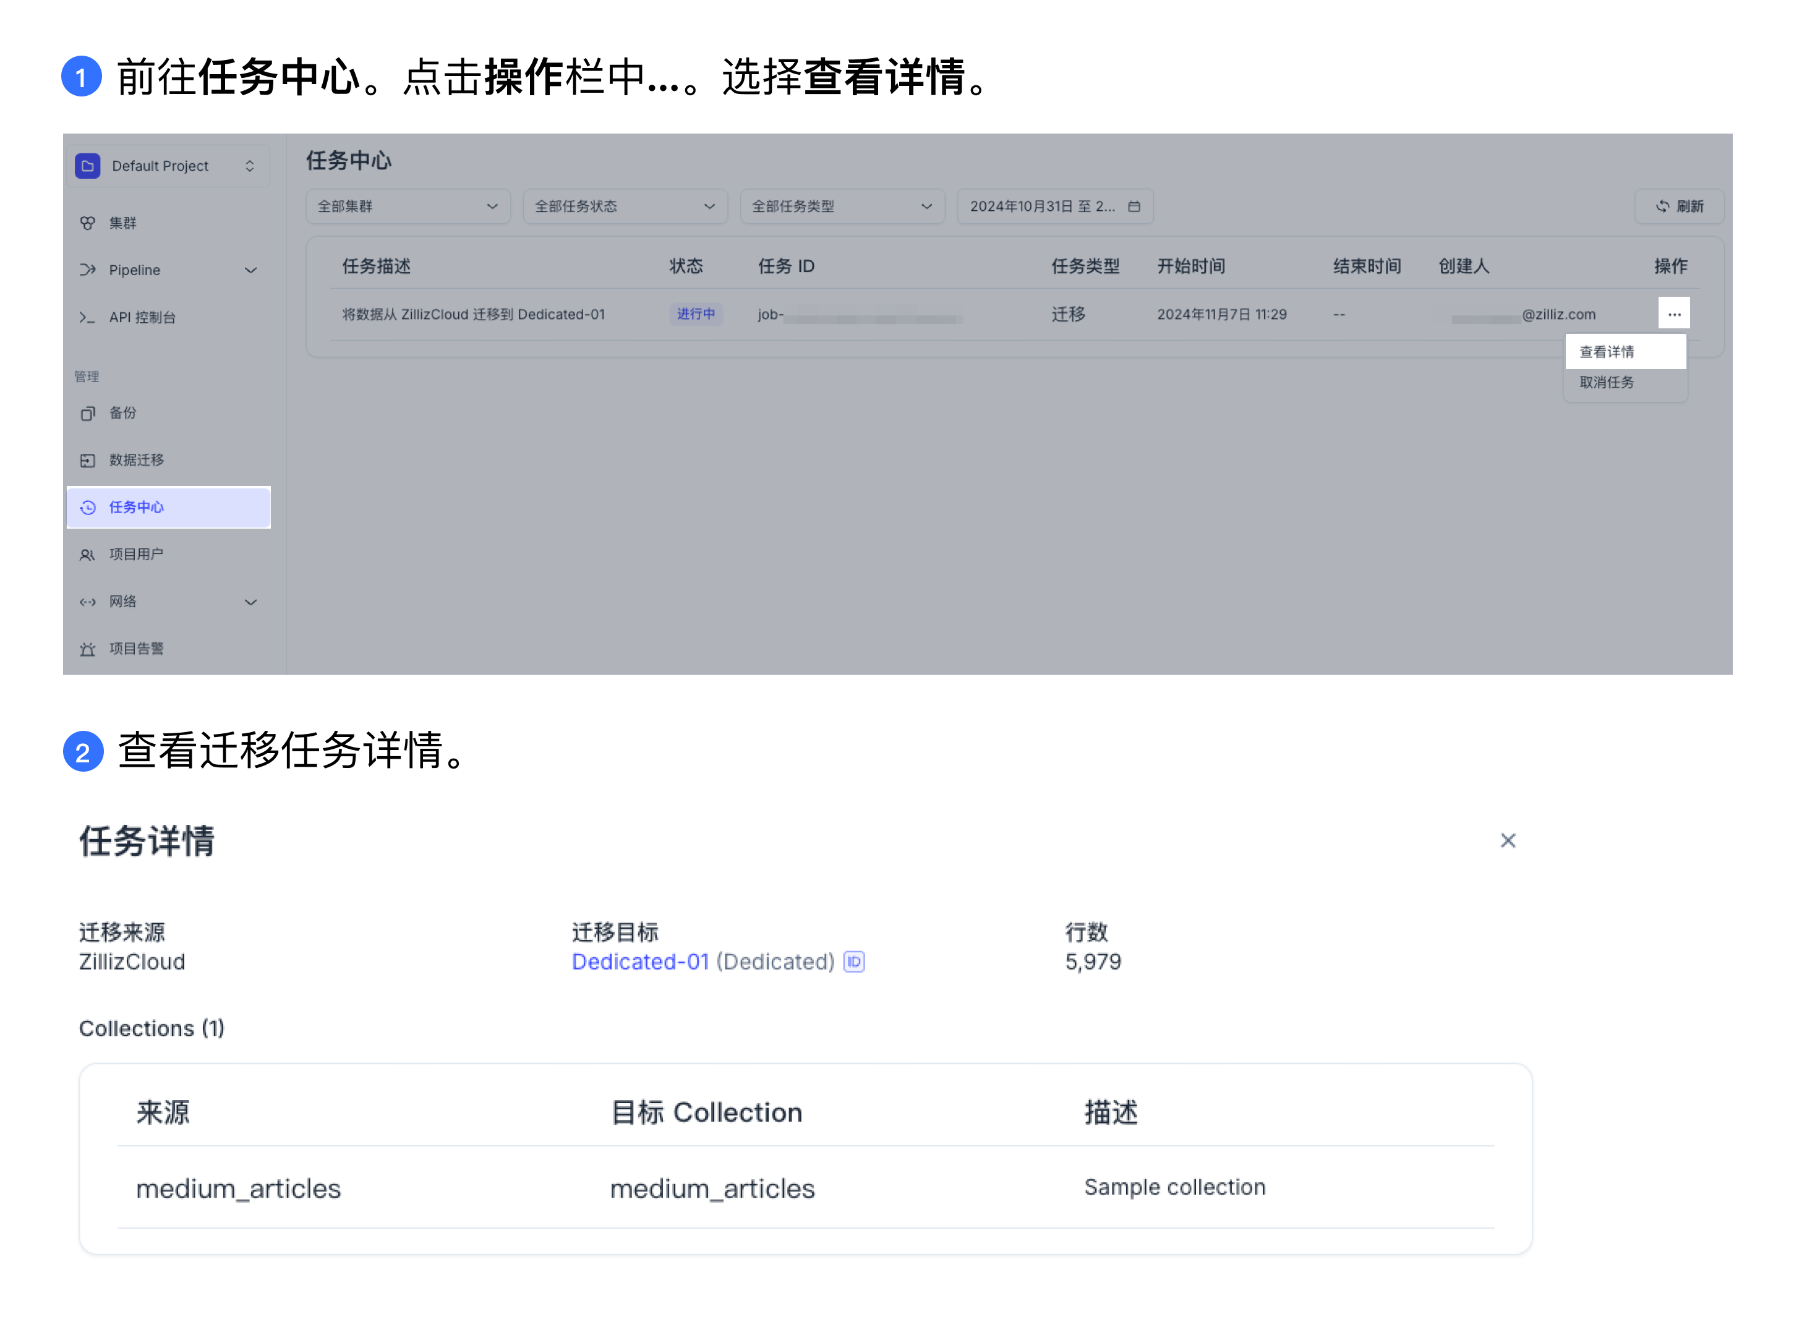Close the 任务详情 dialog
The height and width of the screenshot is (1317, 1794).
click(1508, 840)
